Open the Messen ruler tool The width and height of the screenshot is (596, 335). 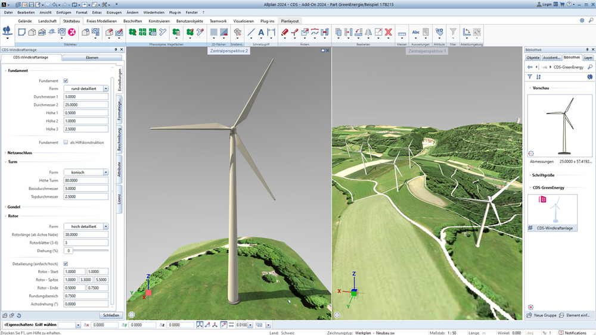pos(402,33)
